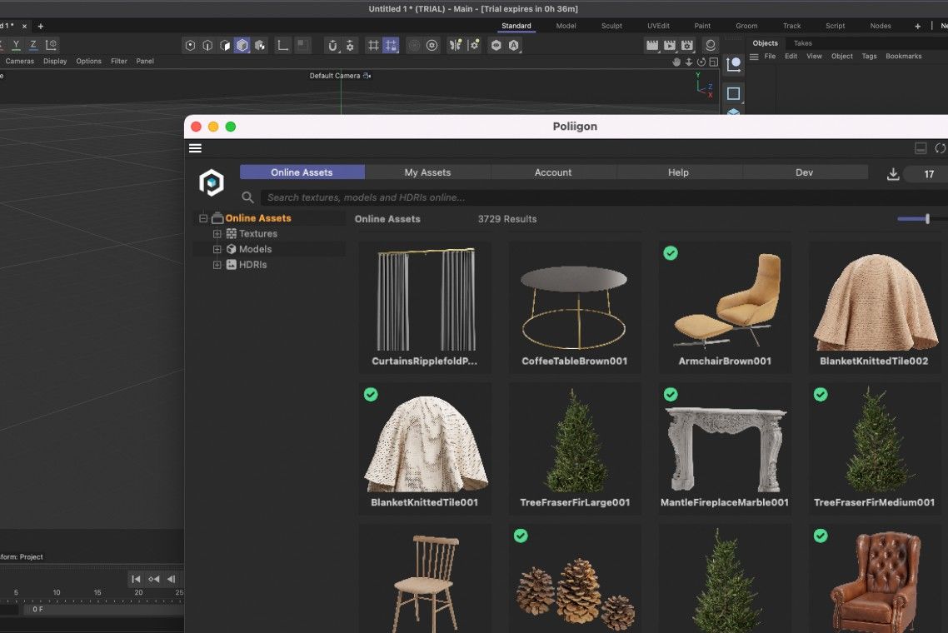Open the Poliigon hamburger menu
Viewport: 948px width, 633px height.
point(195,147)
